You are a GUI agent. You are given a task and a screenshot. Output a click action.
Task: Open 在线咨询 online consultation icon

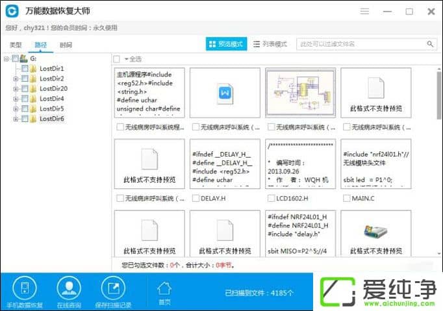68,288
